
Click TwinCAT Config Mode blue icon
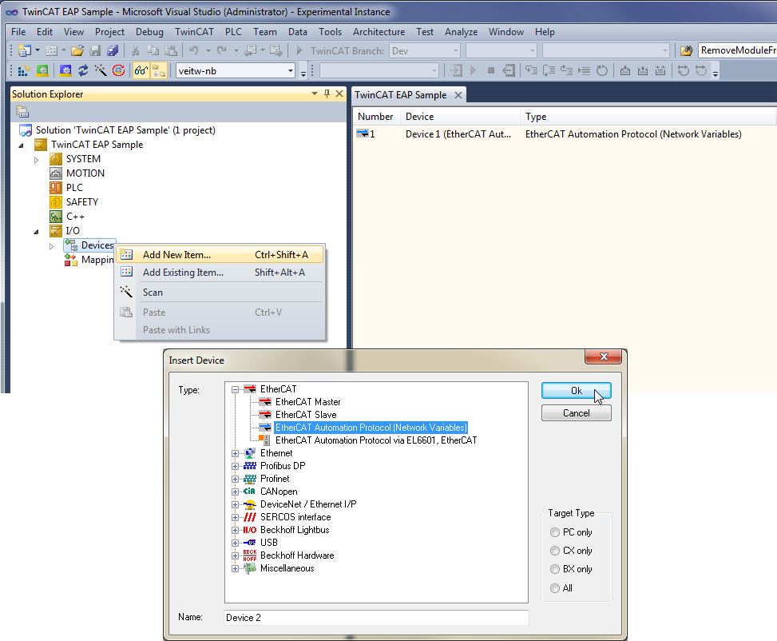pyautogui.click(x=65, y=71)
